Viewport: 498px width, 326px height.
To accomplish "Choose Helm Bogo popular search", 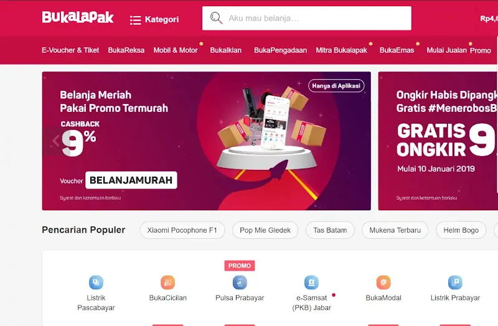I will point(461,230).
